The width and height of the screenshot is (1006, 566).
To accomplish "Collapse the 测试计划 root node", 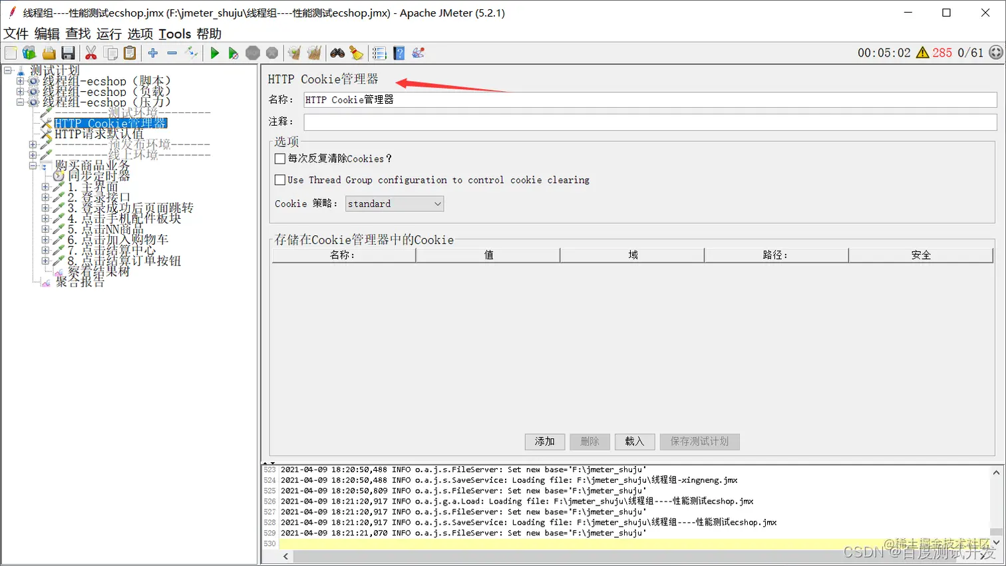I will pos(8,70).
